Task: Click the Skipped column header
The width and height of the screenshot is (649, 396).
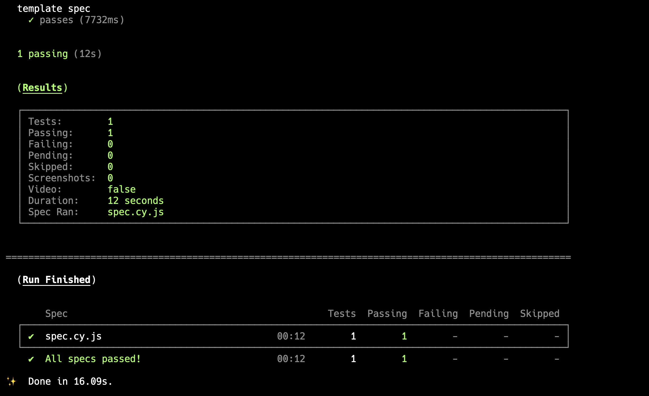Action: tap(540, 314)
